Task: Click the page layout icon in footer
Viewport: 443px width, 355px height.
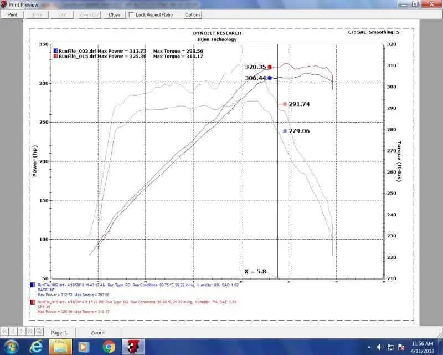Action: pyautogui.click(x=39, y=331)
